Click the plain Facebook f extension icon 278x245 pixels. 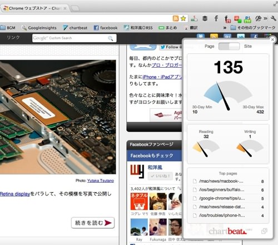pos(216,18)
